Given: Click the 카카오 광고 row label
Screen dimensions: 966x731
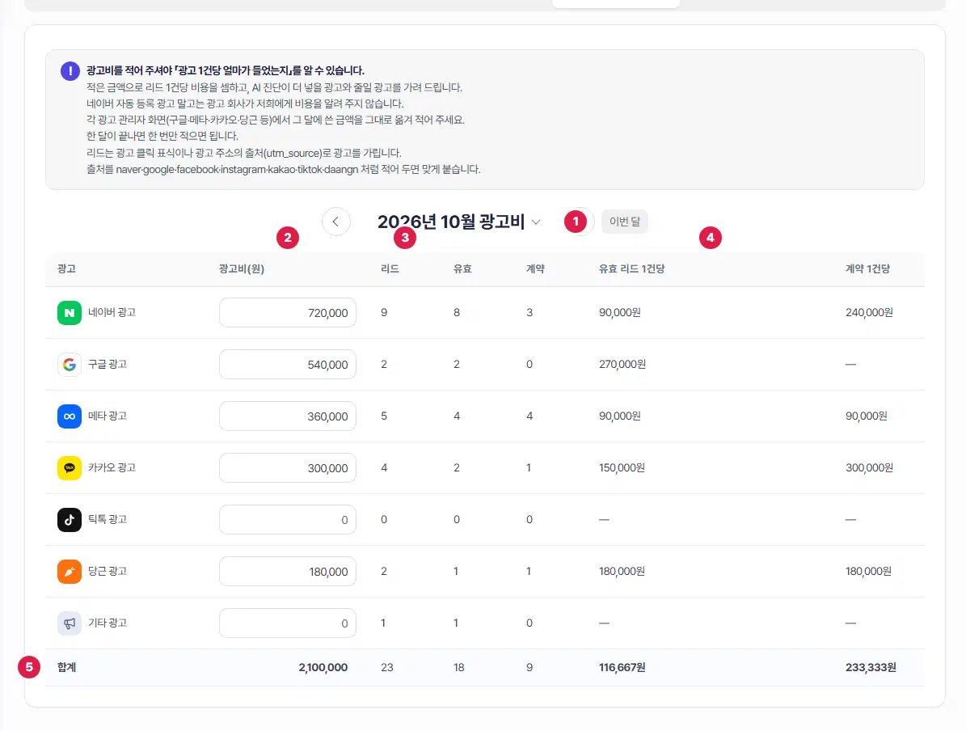Looking at the screenshot, I should pos(112,468).
